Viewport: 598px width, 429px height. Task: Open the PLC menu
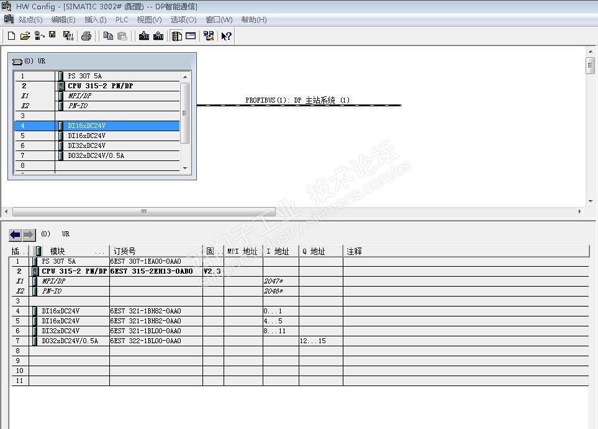click(122, 19)
